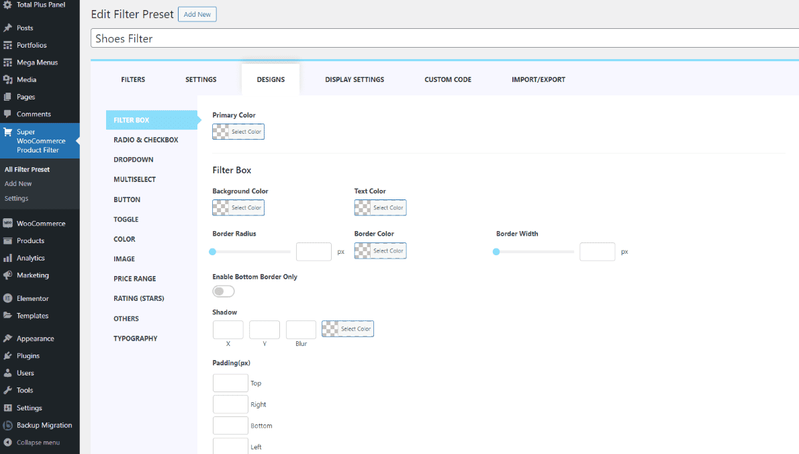Open Price Range design section
The height and width of the screenshot is (454, 799).
134,279
